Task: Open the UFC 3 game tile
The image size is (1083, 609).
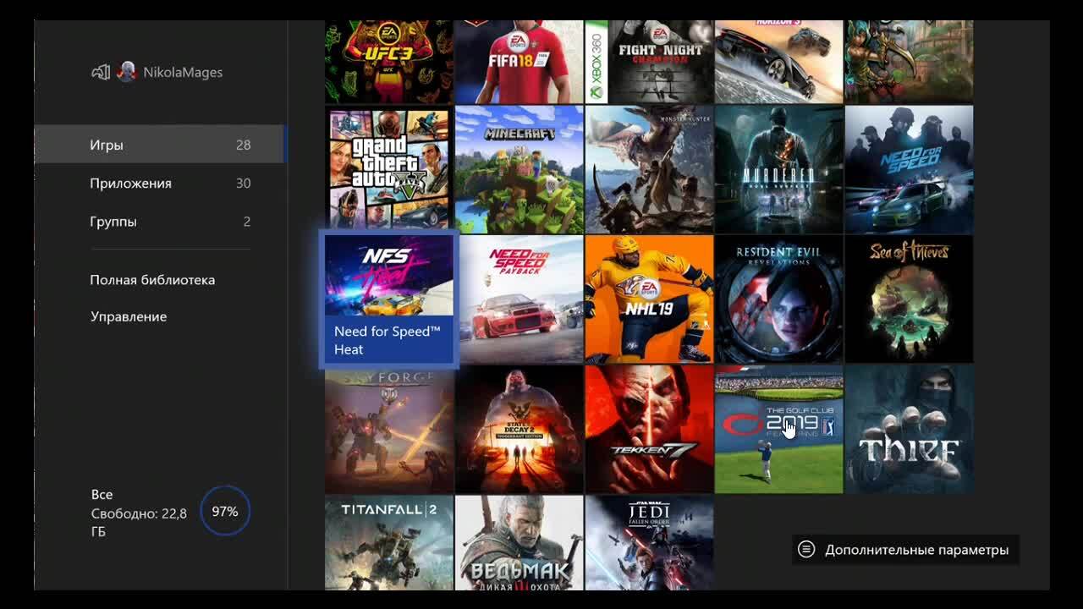Action: 389,61
